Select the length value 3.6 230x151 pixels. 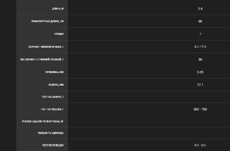(200, 8)
